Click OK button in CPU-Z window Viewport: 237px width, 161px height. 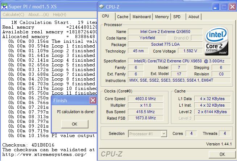[x=222, y=154]
